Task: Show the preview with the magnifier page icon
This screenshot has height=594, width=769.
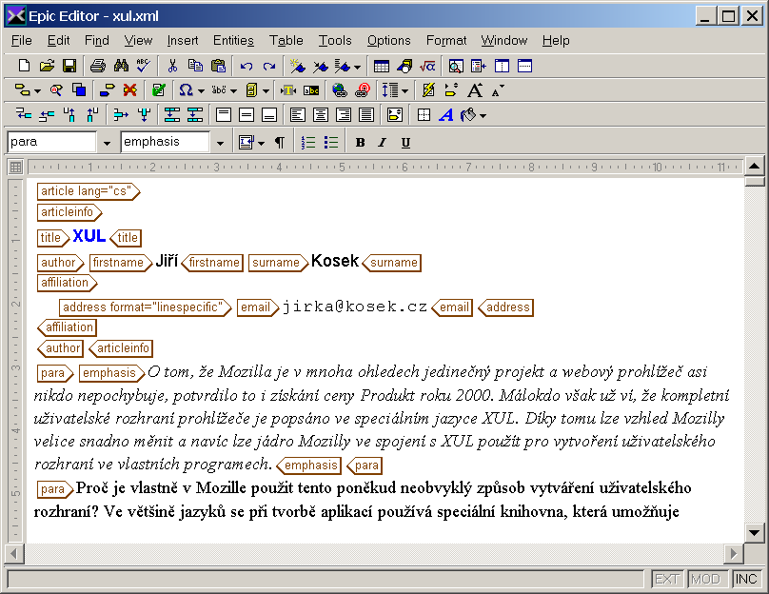Action: [456, 66]
